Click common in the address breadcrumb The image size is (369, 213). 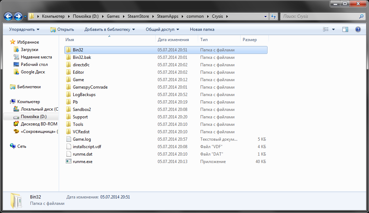(195, 16)
